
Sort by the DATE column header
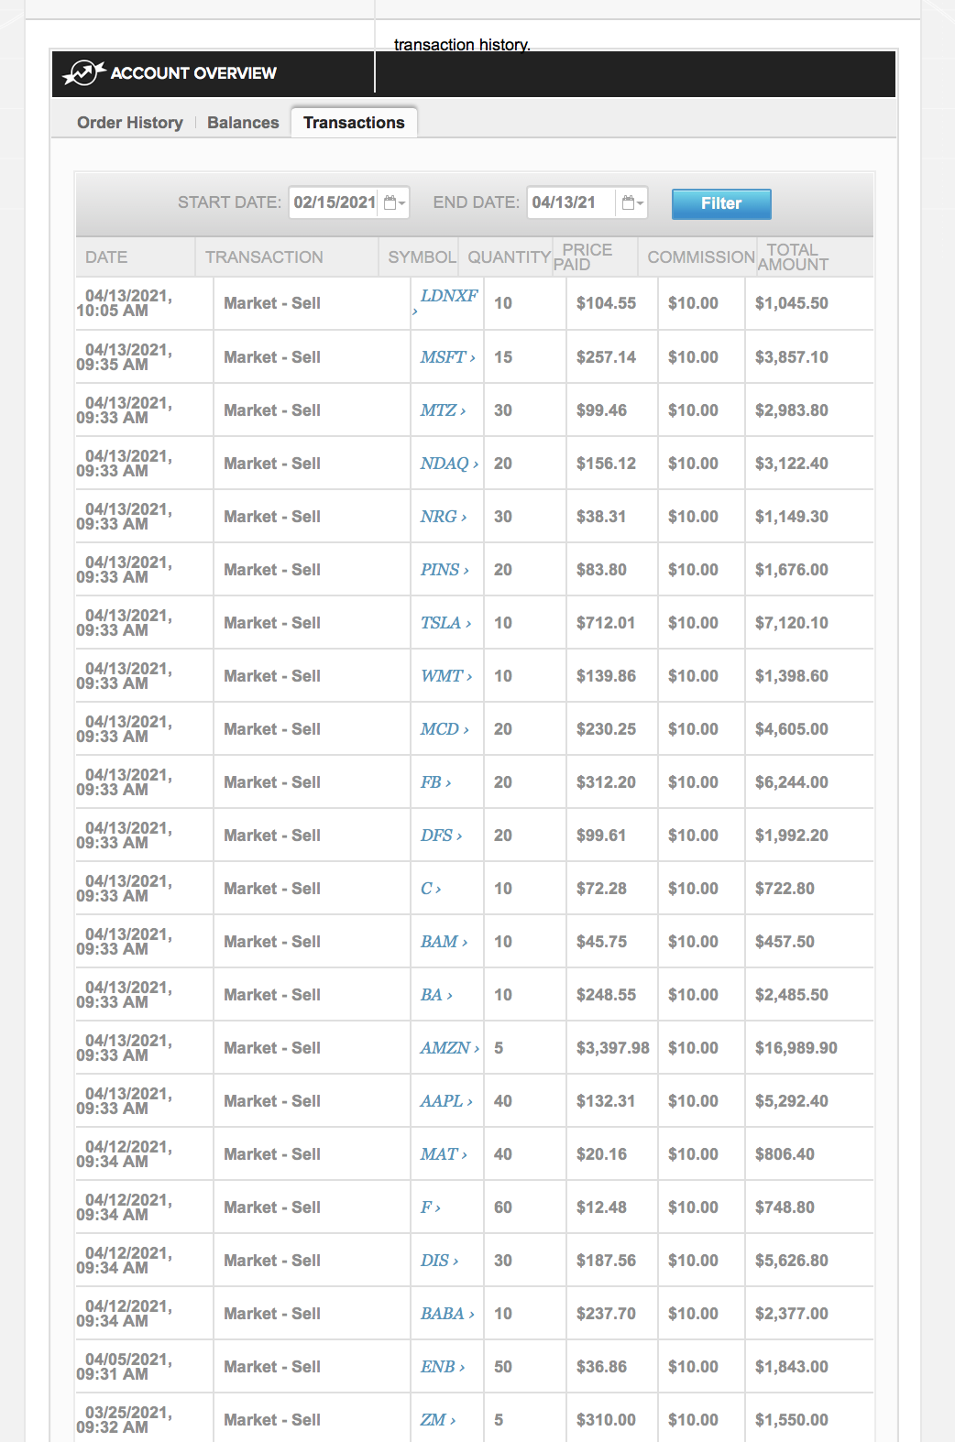click(106, 257)
